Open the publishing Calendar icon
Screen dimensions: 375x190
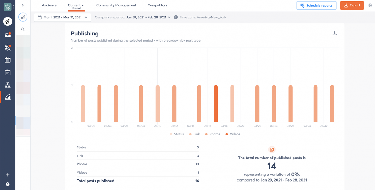tap(8, 60)
